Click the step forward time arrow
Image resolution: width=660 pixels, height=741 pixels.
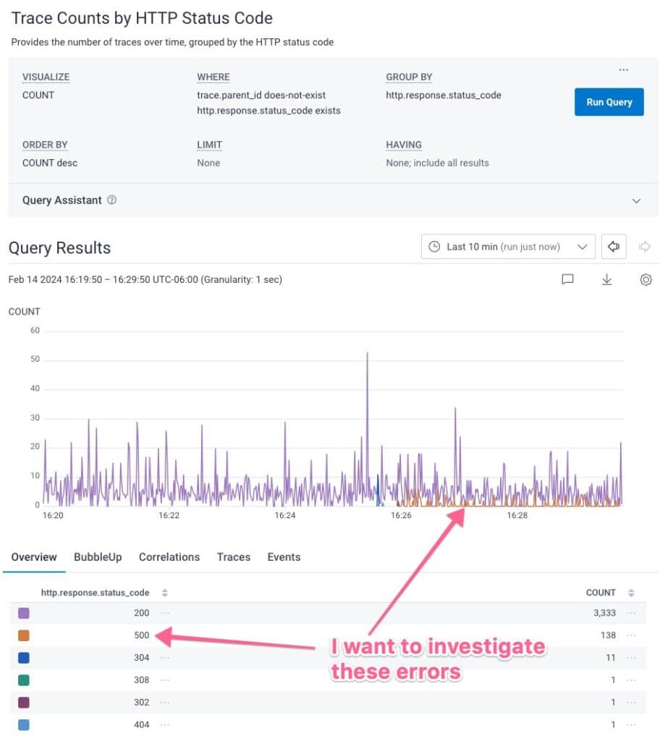(645, 247)
